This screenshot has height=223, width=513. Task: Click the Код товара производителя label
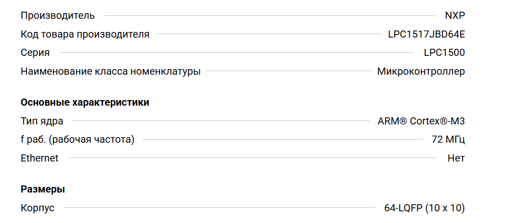coord(85,34)
